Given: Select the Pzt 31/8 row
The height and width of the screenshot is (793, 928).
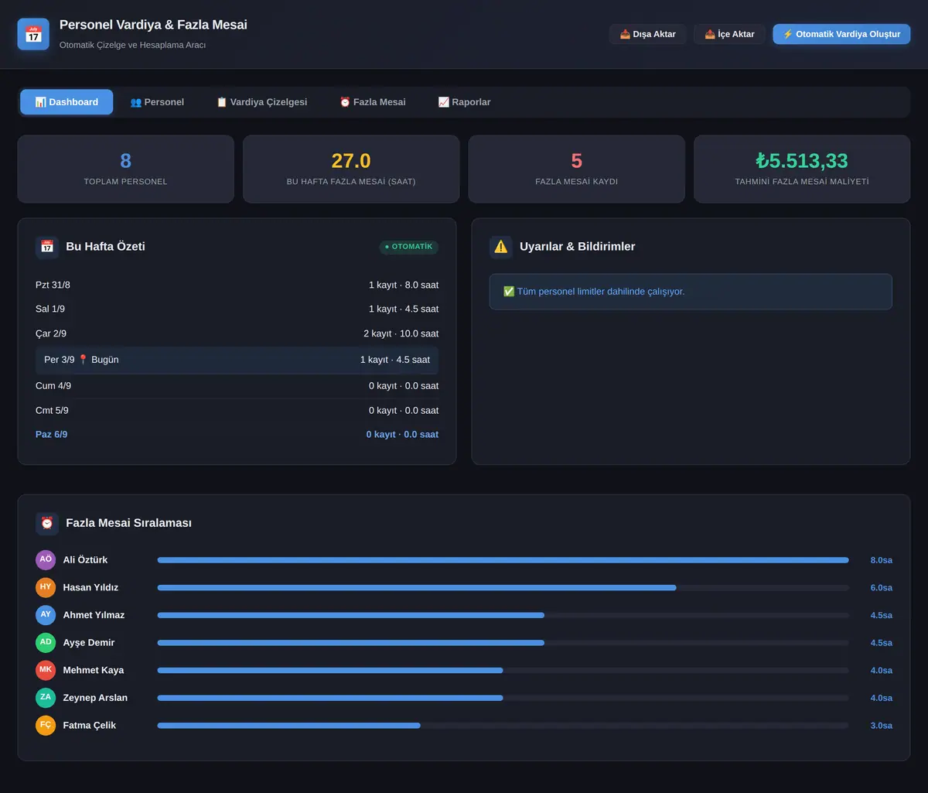Looking at the screenshot, I should 237,285.
